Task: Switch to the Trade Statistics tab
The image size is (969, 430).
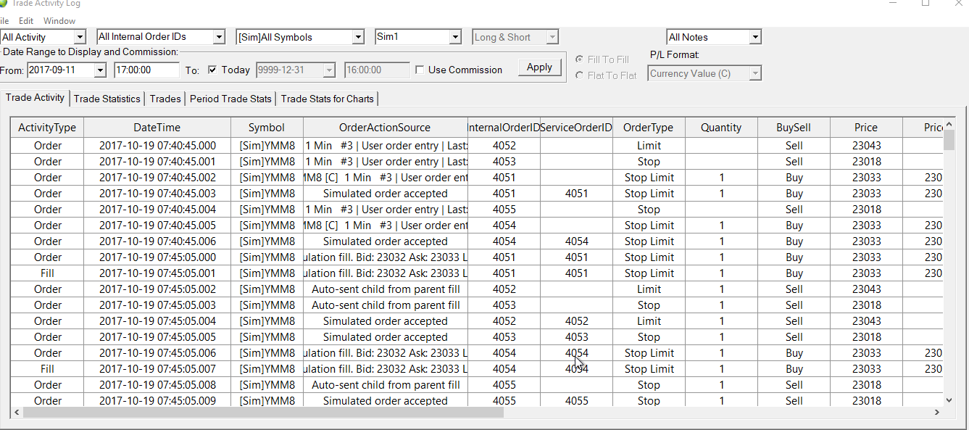Action: [107, 99]
